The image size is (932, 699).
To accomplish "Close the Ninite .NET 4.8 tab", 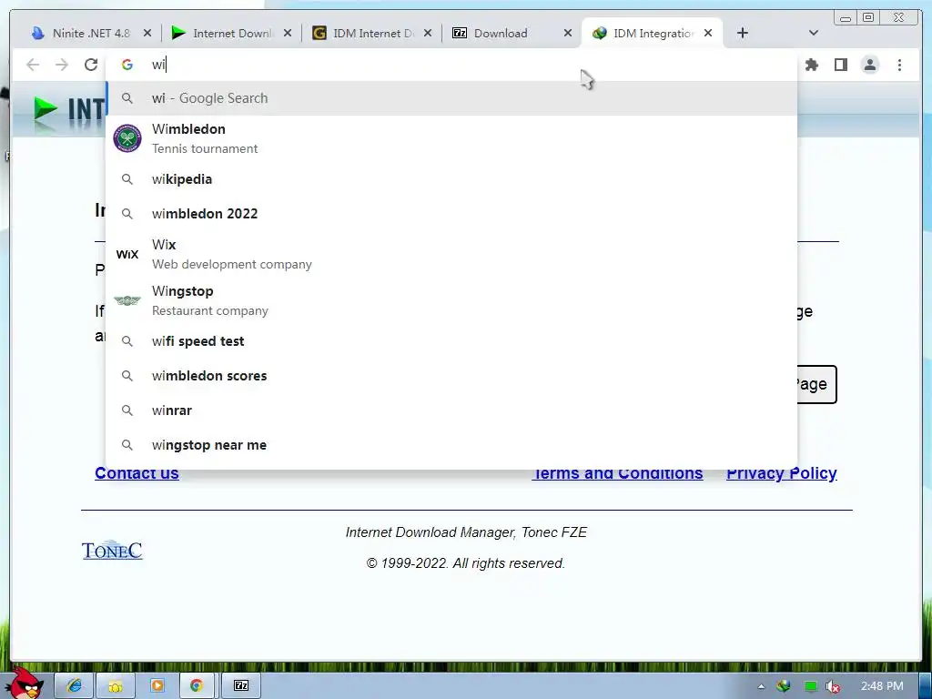I will click(x=147, y=34).
